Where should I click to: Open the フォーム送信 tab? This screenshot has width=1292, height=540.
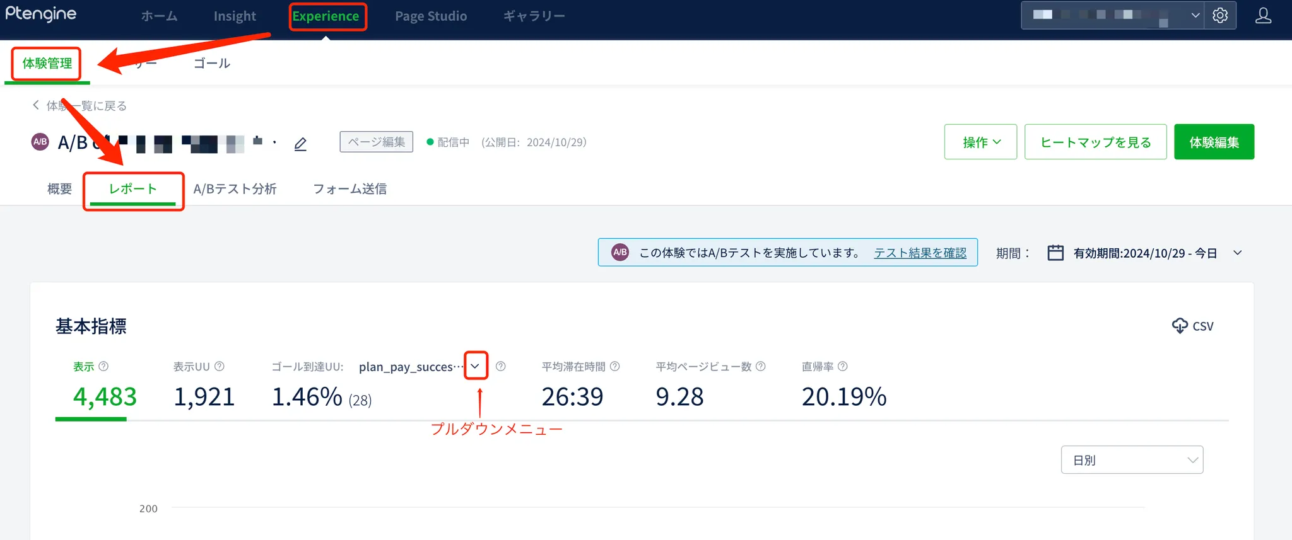tap(349, 189)
